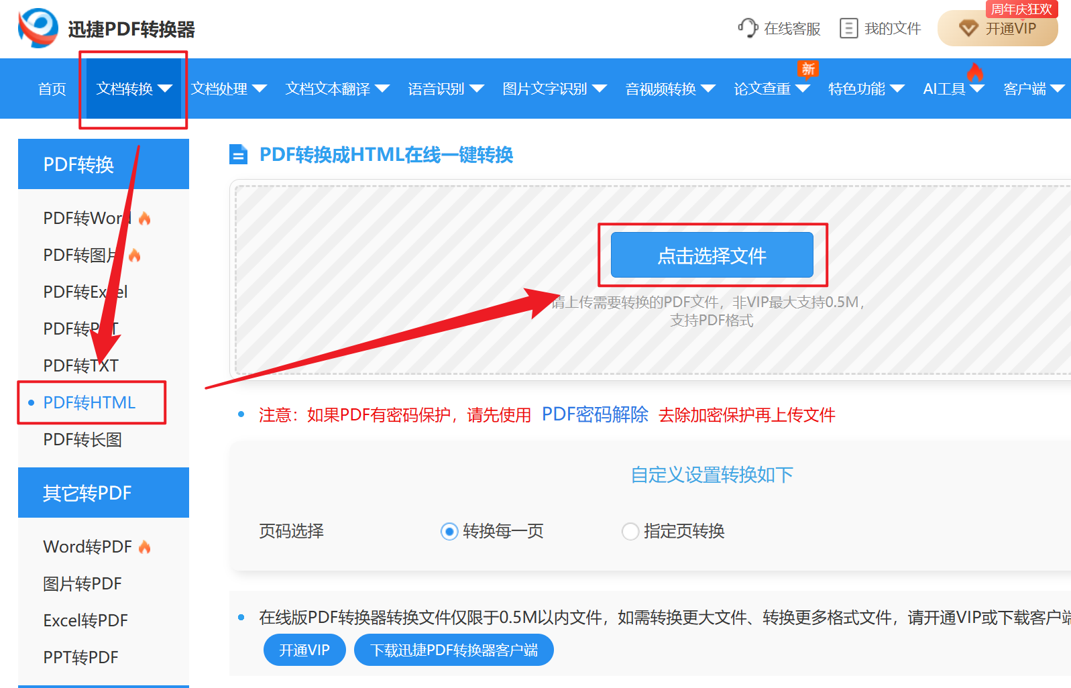Viewport: 1071px width, 688px height.
Task: Click the 新 badge on 论文查重
Action: (808, 69)
